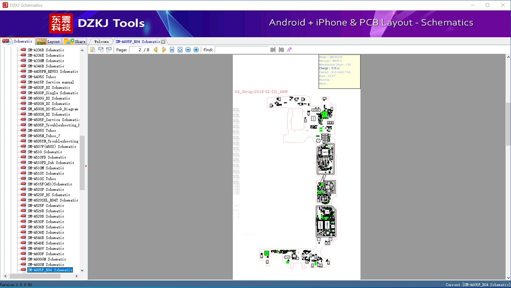Select SM-A500F_DS Schematic
Screen dimensions: 511x288
point(49,88)
